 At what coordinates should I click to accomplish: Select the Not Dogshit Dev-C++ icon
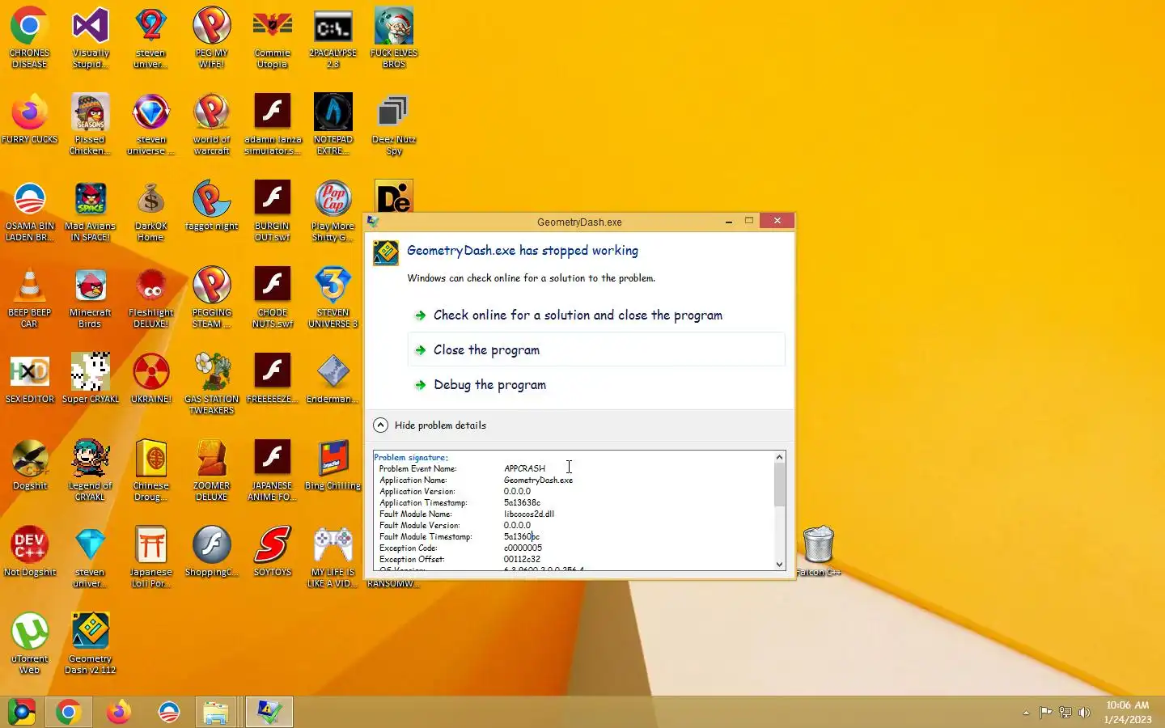coord(30,551)
